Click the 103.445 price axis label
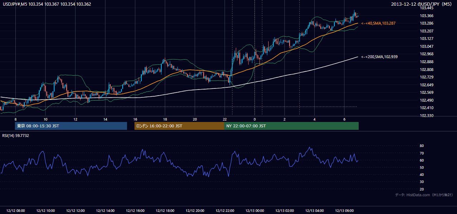The height and width of the screenshot is (214, 457). pos(427,8)
